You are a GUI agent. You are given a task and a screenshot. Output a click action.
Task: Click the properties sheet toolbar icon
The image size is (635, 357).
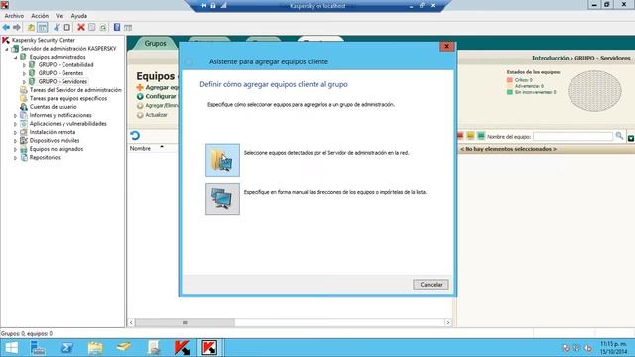(92, 27)
